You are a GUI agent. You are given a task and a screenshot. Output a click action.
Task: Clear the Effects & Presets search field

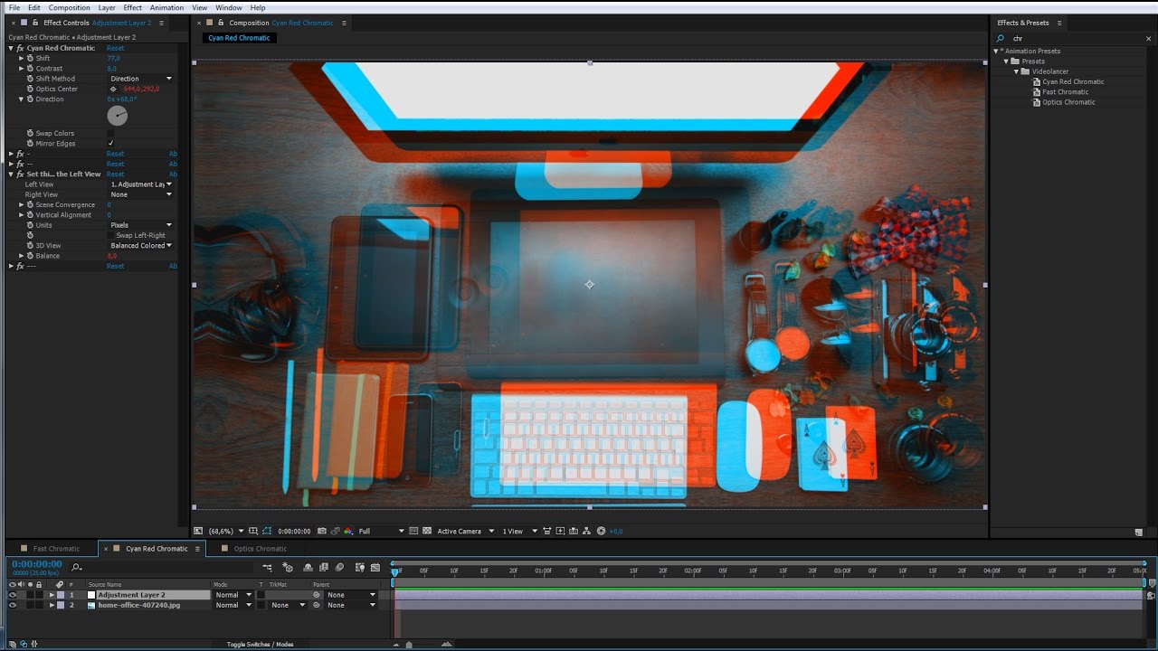coord(1149,38)
